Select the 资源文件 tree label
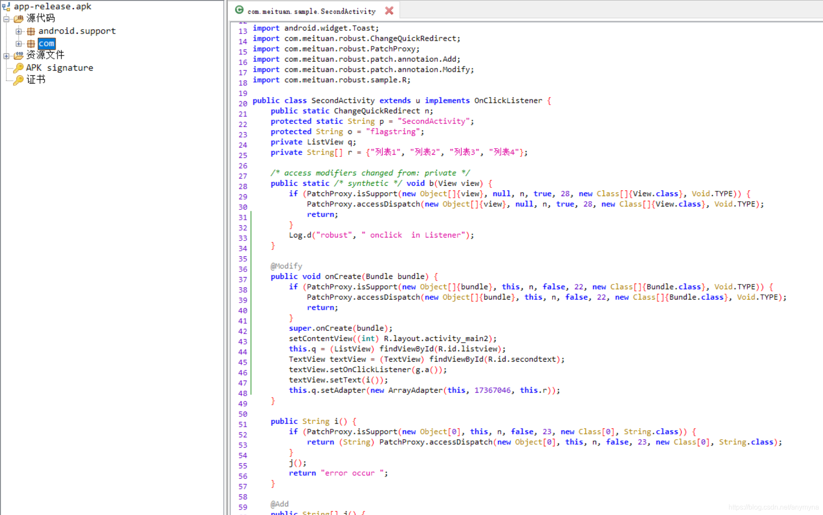 coord(45,55)
